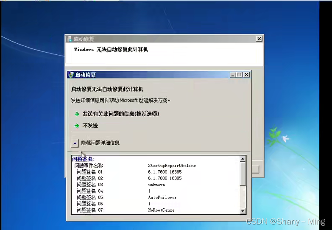Click the green arrow beside 不发送

(x=76, y=126)
